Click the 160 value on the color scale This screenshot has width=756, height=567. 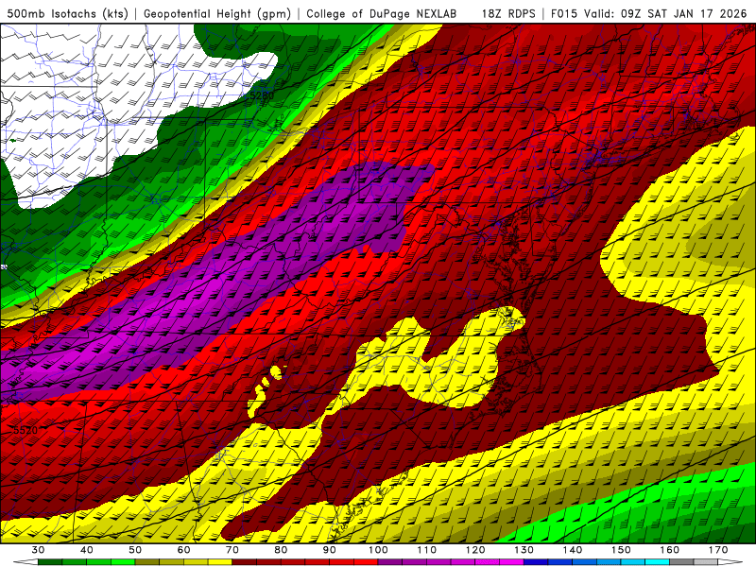click(670, 550)
